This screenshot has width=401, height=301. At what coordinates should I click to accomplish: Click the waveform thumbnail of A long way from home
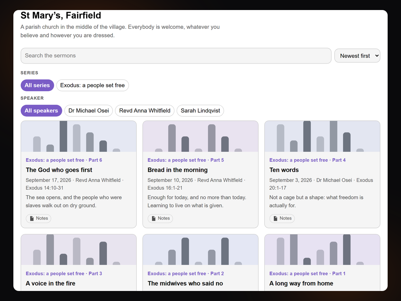[x=322, y=250]
